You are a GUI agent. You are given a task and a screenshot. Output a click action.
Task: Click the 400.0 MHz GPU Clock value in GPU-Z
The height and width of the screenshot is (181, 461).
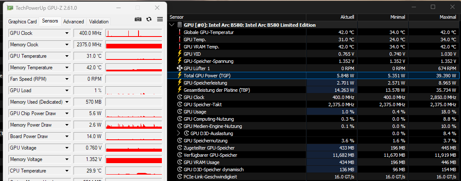(x=88, y=33)
